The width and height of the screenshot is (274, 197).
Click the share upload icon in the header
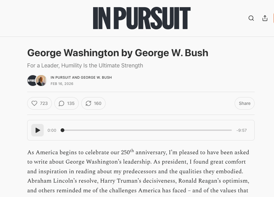(x=265, y=18)
